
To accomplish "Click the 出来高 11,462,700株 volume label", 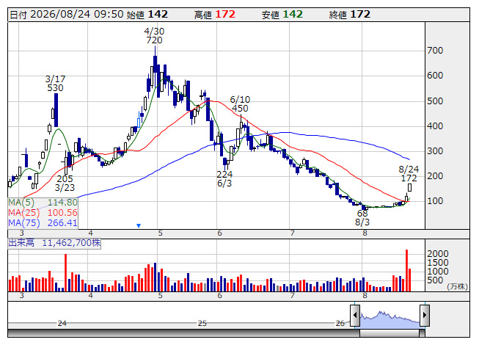I will (54, 243).
